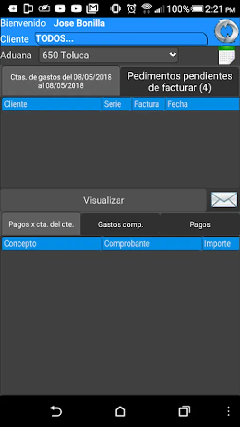This screenshot has height=427, width=240.
Task: Tap the Visualizar button
Action: [104, 200]
